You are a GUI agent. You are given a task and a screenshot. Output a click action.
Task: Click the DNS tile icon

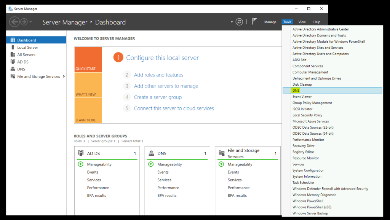tap(151, 153)
